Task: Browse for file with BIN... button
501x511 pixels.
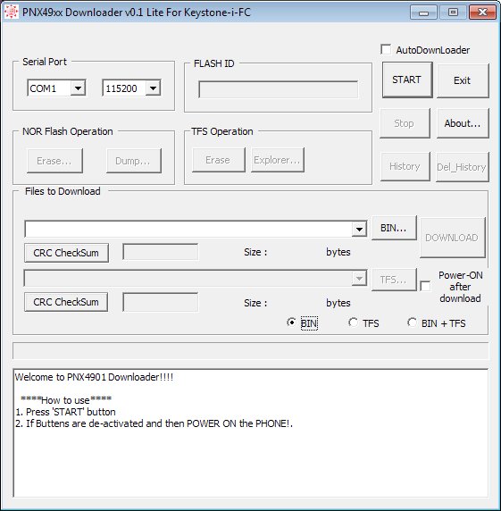Action: (x=394, y=228)
